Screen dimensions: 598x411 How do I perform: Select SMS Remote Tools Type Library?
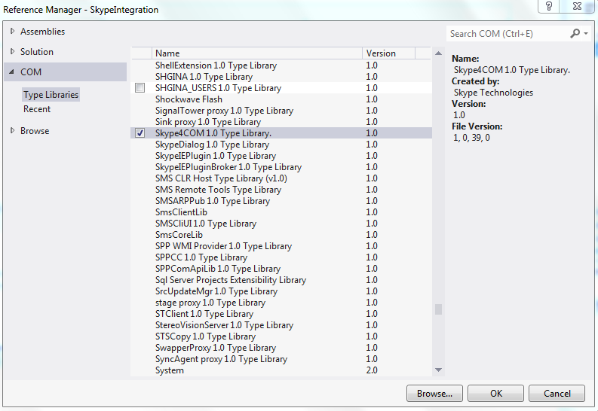coord(281,190)
